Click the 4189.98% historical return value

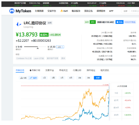tap(132, 52)
